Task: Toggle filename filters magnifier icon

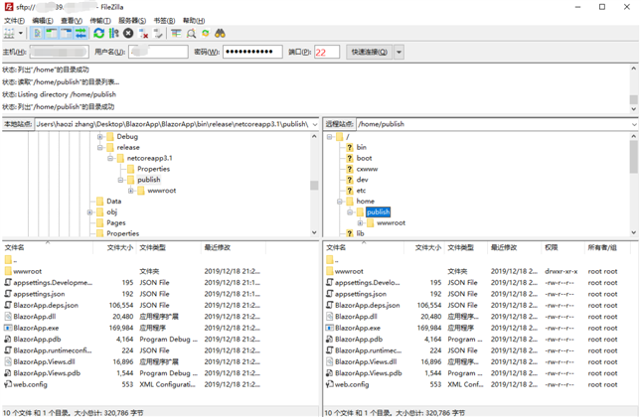Action: [191, 34]
